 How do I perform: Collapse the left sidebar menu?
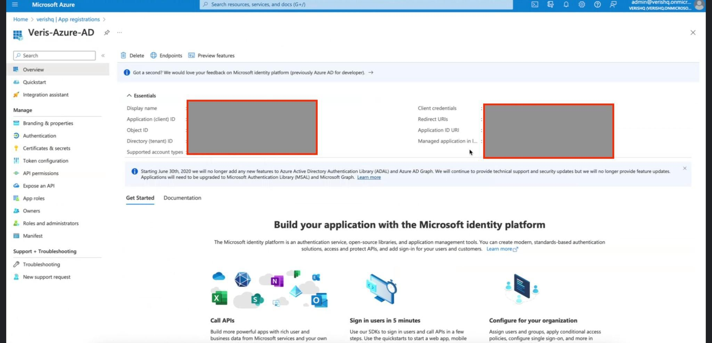(103, 56)
